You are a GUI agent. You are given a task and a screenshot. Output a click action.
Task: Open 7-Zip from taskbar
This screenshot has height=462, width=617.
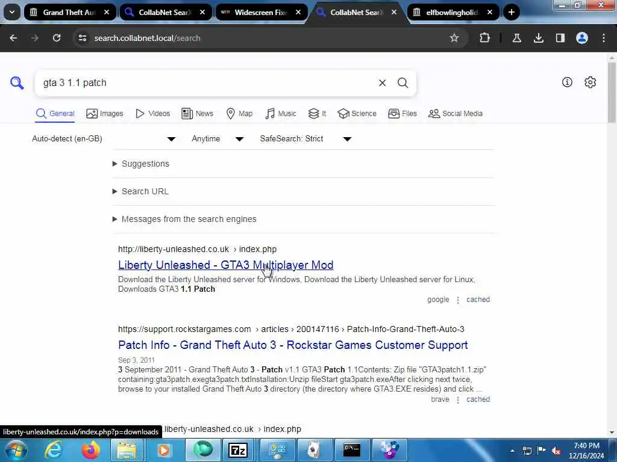[x=237, y=450]
